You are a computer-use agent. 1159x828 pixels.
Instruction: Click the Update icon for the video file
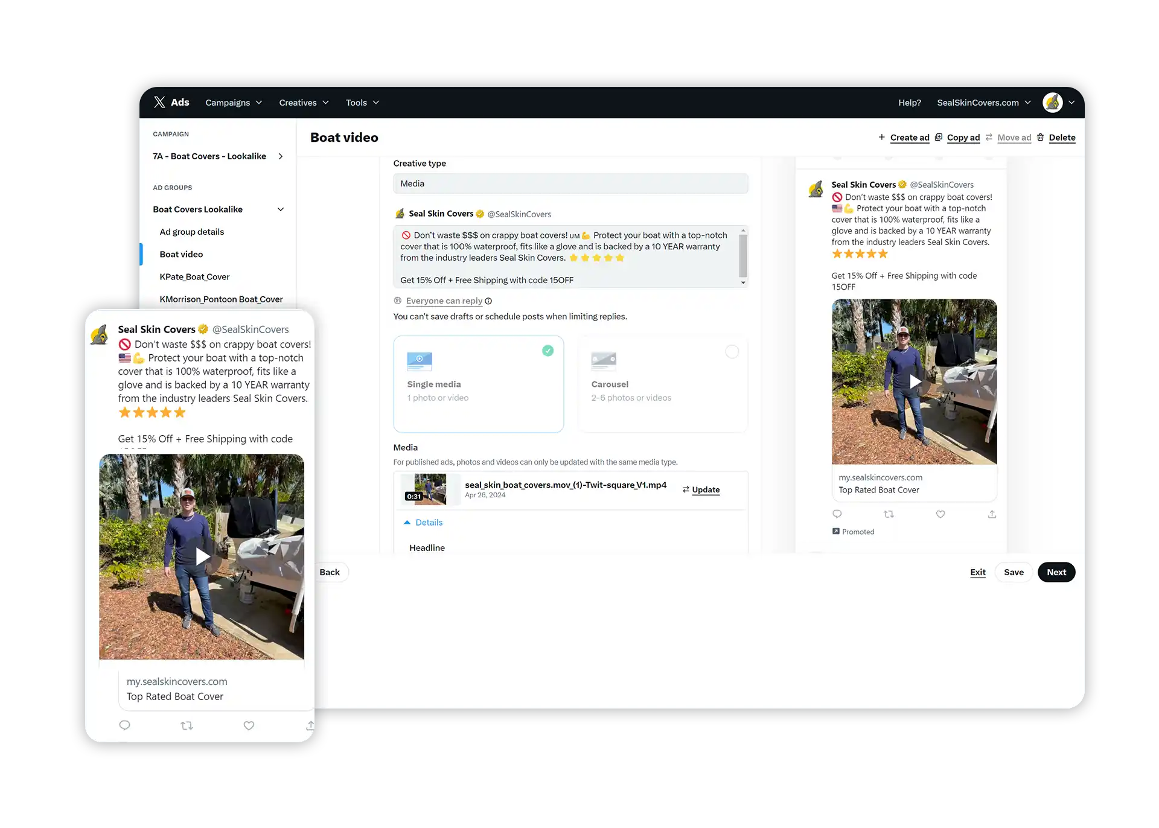tap(687, 490)
